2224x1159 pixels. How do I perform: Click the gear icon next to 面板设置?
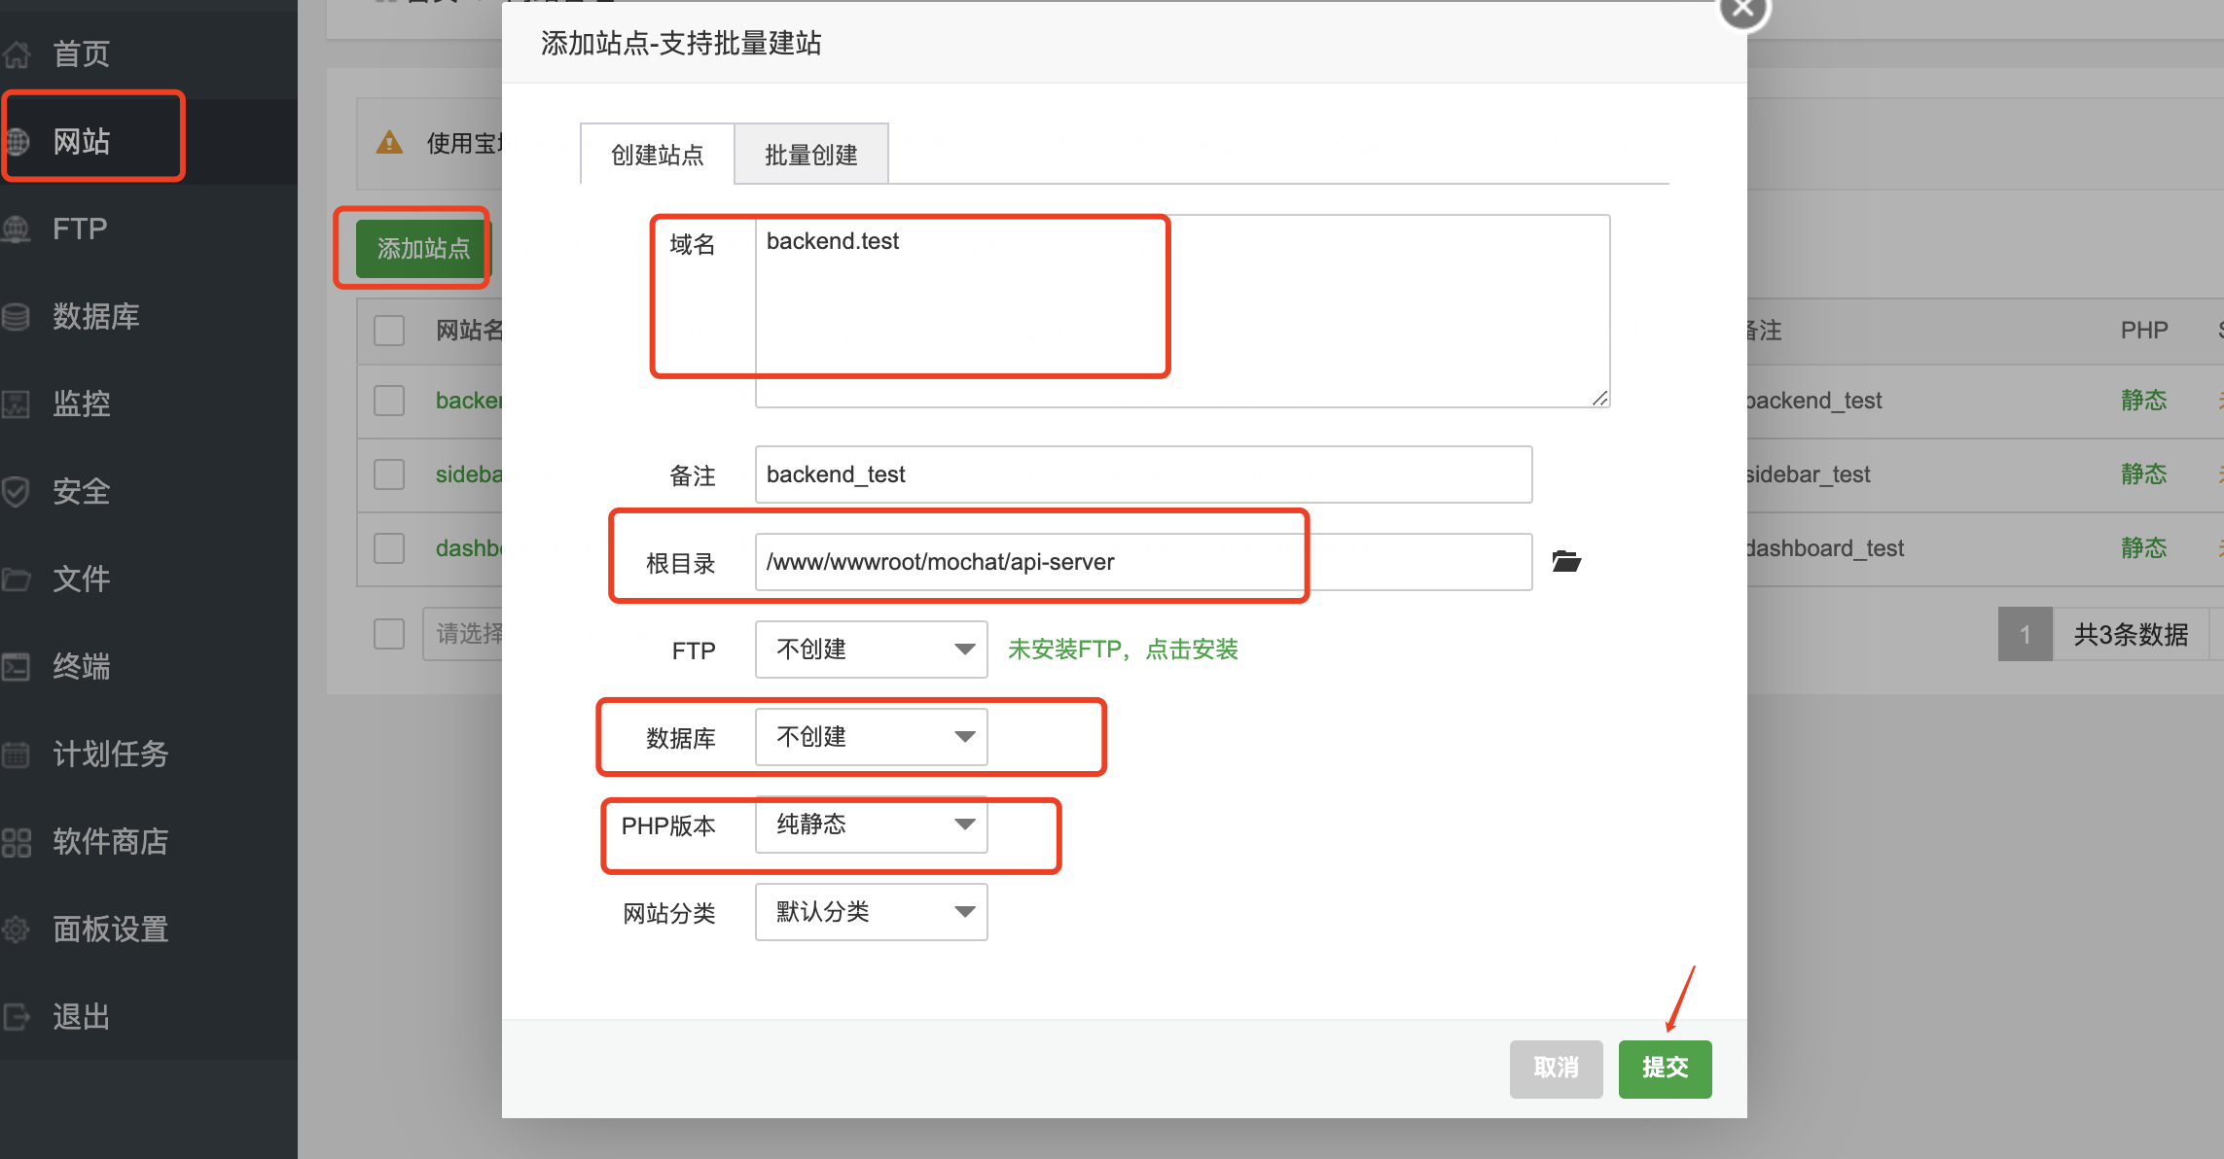[x=16, y=930]
